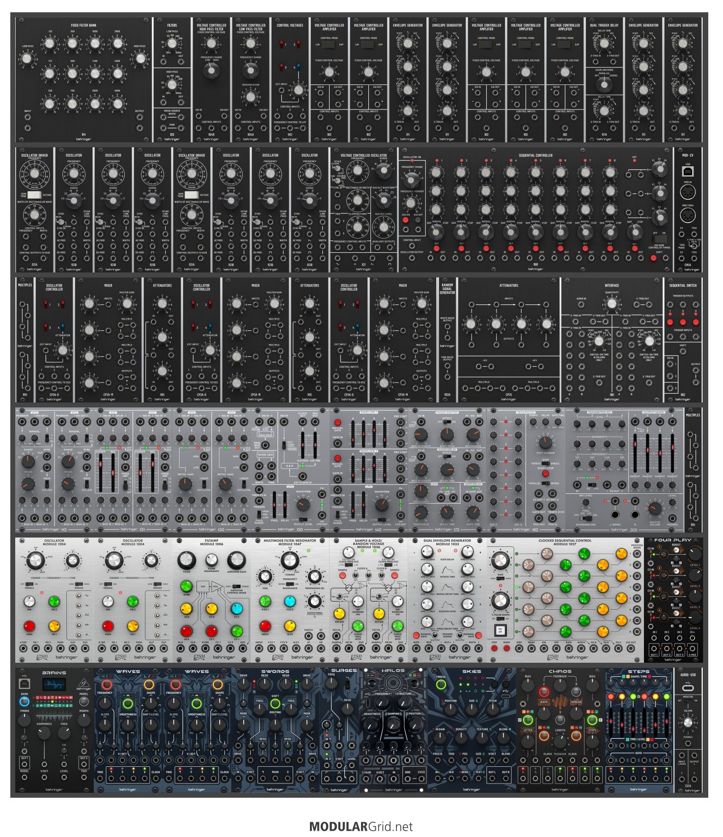Click the Pitch knob on the Skies module

493,709
